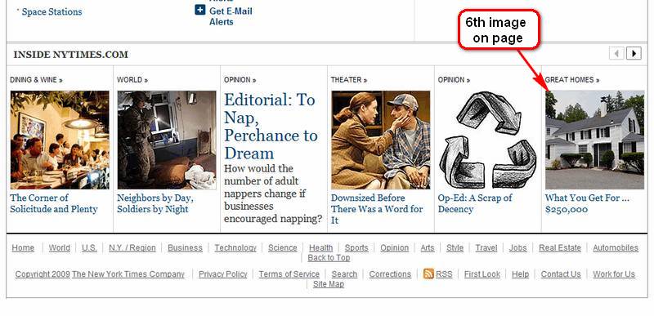Go to Automobiles in footer navigation

click(616, 247)
